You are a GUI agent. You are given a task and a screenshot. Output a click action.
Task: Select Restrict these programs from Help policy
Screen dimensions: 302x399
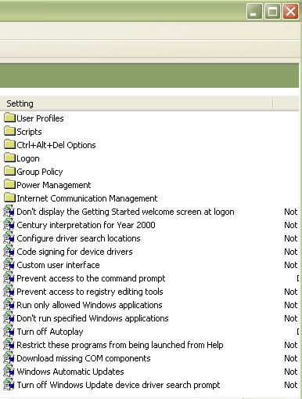click(120, 345)
